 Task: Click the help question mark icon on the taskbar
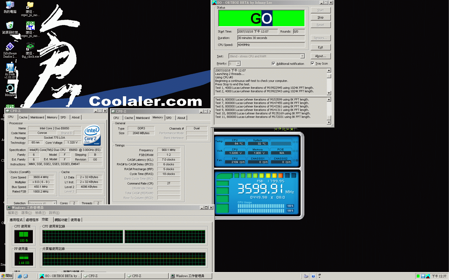(x=313, y=276)
